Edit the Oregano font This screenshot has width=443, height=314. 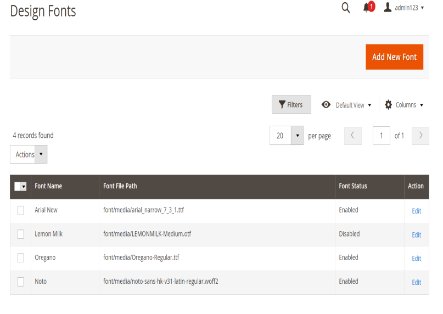click(416, 259)
